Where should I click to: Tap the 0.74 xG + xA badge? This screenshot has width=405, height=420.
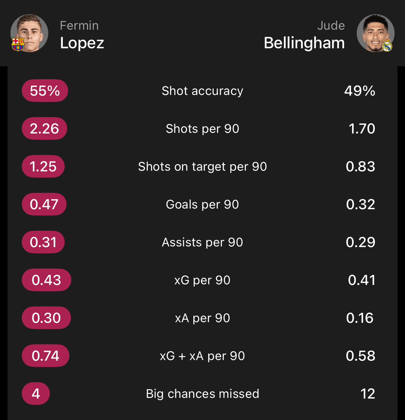[45, 356]
